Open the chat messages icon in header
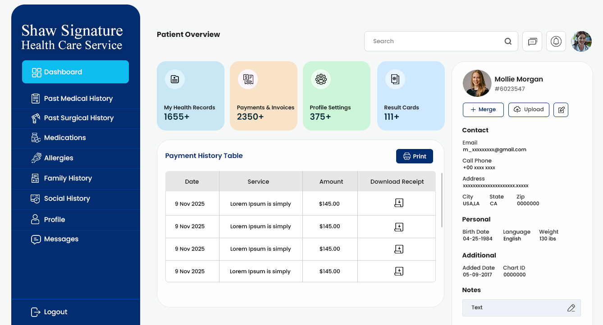Screen dimensions: 603x325 tap(532, 41)
